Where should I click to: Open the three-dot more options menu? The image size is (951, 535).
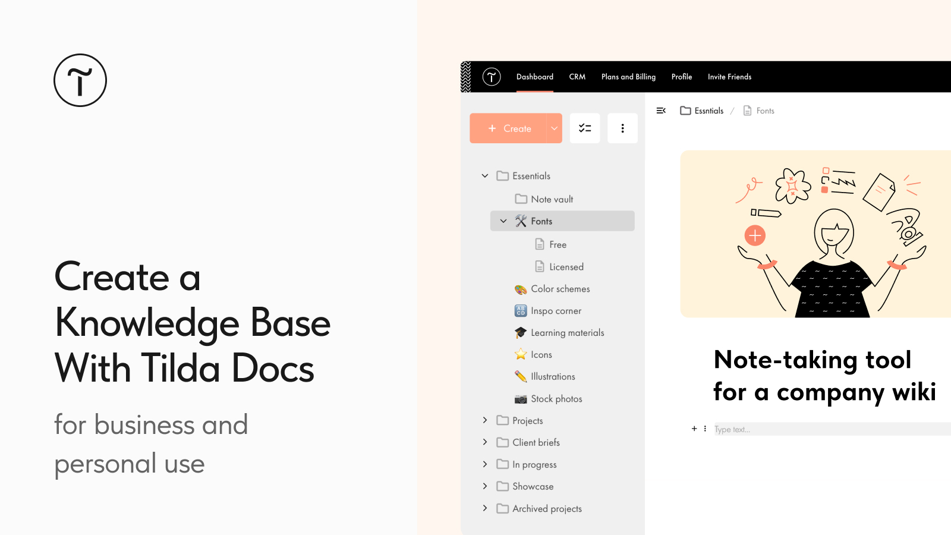(622, 128)
